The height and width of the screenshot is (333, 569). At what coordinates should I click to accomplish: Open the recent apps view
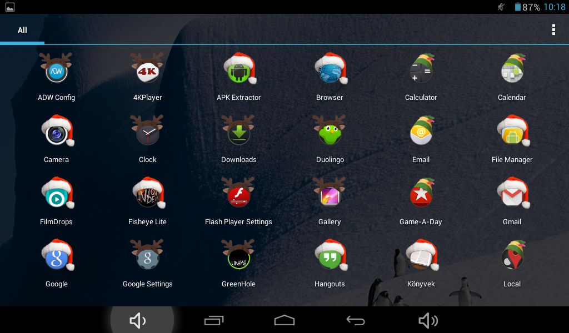[214, 321]
